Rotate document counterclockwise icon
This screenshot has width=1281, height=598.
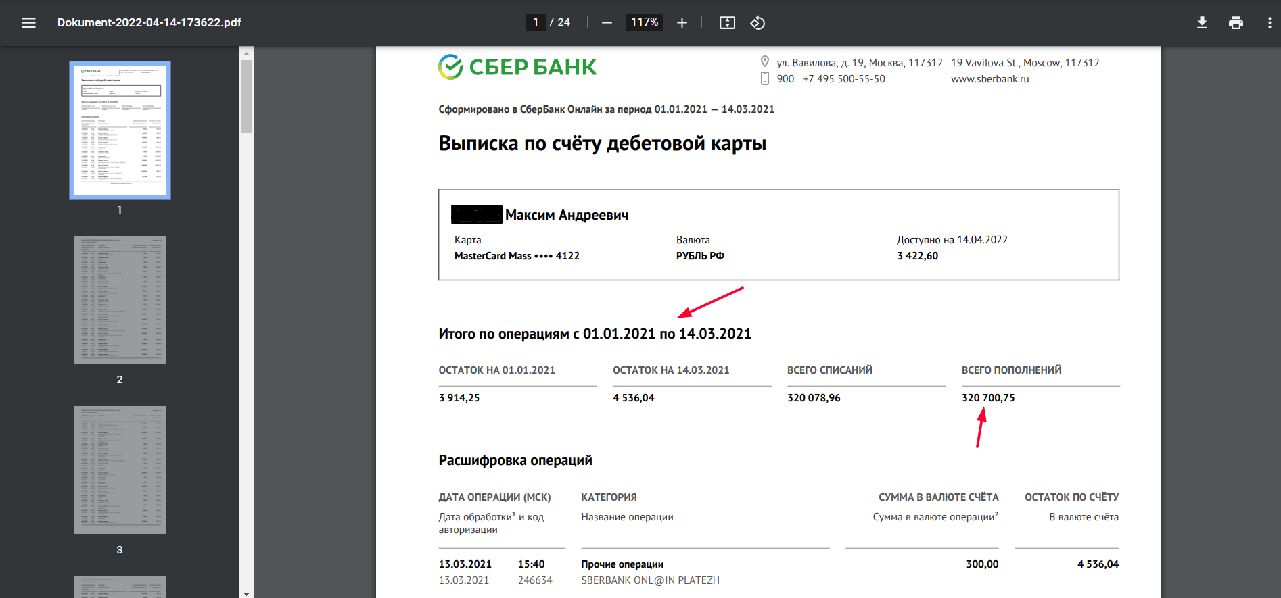click(758, 23)
